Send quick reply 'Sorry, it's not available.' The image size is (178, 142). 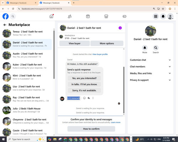pos(84,91)
